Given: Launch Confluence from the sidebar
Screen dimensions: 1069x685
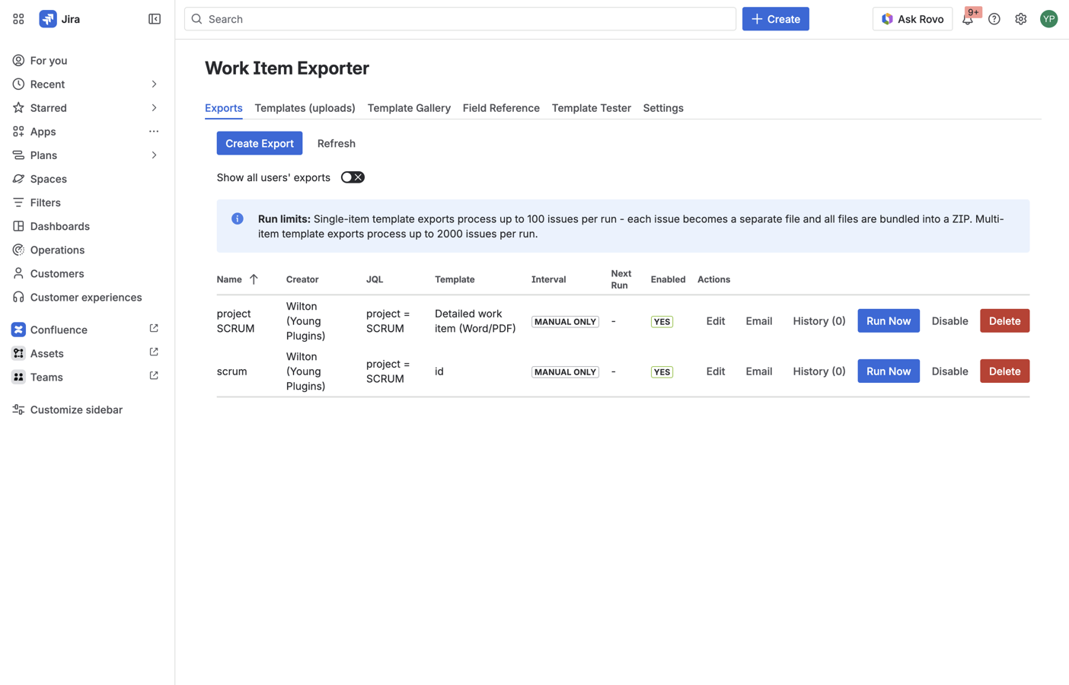Looking at the screenshot, I should [56, 329].
